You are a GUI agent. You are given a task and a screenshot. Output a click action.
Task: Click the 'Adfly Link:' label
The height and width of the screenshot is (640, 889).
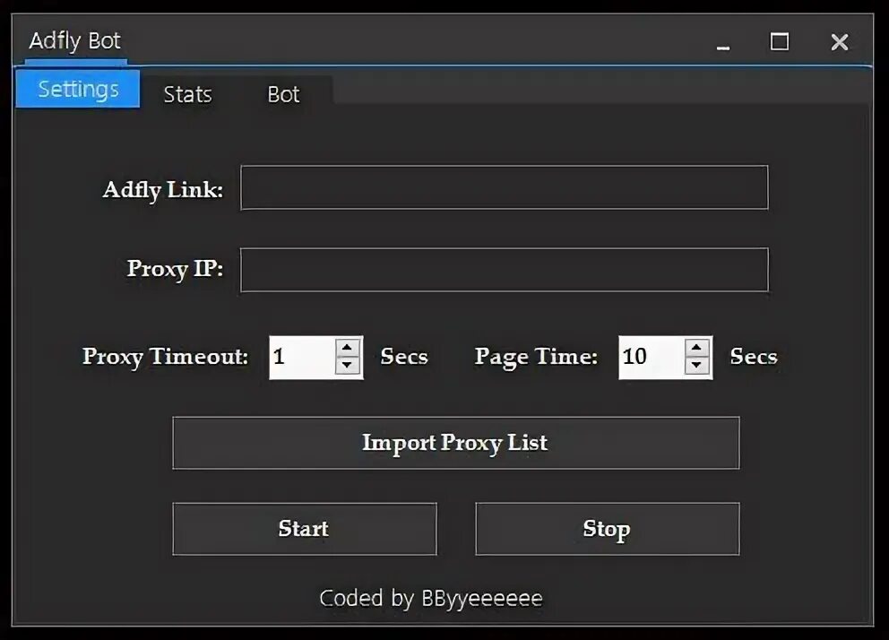[x=163, y=190]
